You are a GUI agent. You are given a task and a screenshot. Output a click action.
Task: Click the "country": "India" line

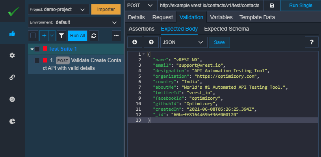pos(178,82)
